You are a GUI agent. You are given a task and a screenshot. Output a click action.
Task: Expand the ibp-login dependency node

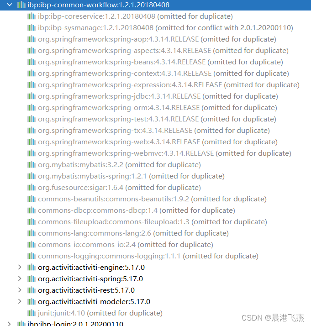9,324
